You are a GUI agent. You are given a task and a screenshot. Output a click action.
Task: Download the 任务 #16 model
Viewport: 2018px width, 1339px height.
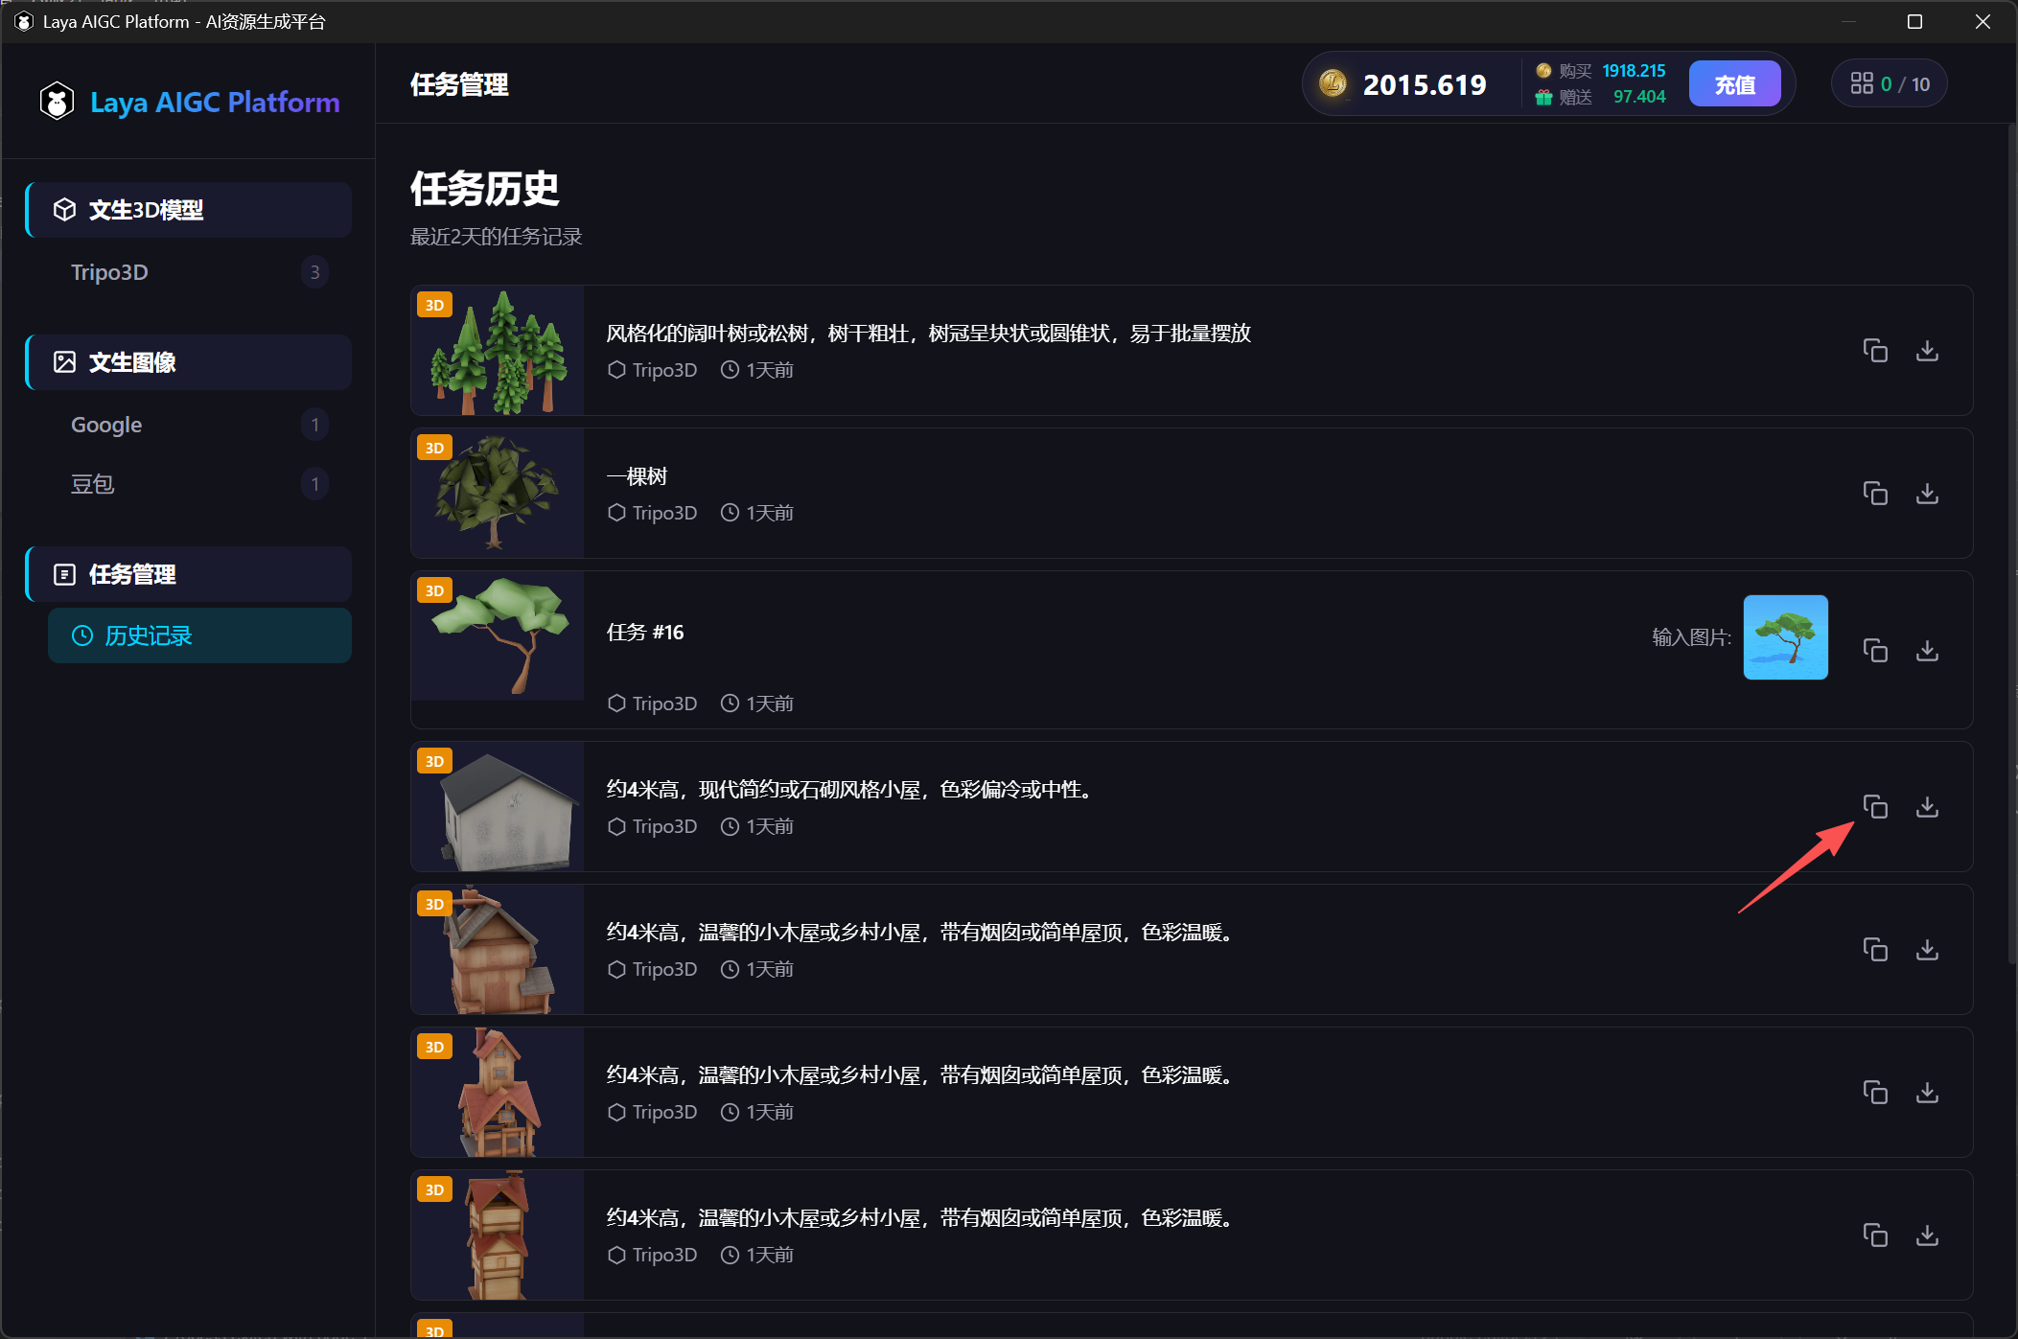pyautogui.click(x=1927, y=651)
